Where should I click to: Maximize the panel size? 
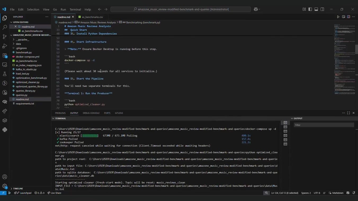tap(348, 113)
